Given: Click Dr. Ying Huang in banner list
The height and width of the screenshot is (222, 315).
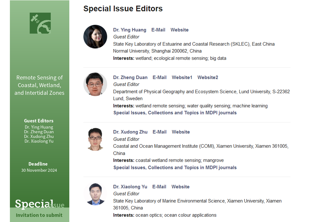Looking at the screenshot, I should pos(39,127).
